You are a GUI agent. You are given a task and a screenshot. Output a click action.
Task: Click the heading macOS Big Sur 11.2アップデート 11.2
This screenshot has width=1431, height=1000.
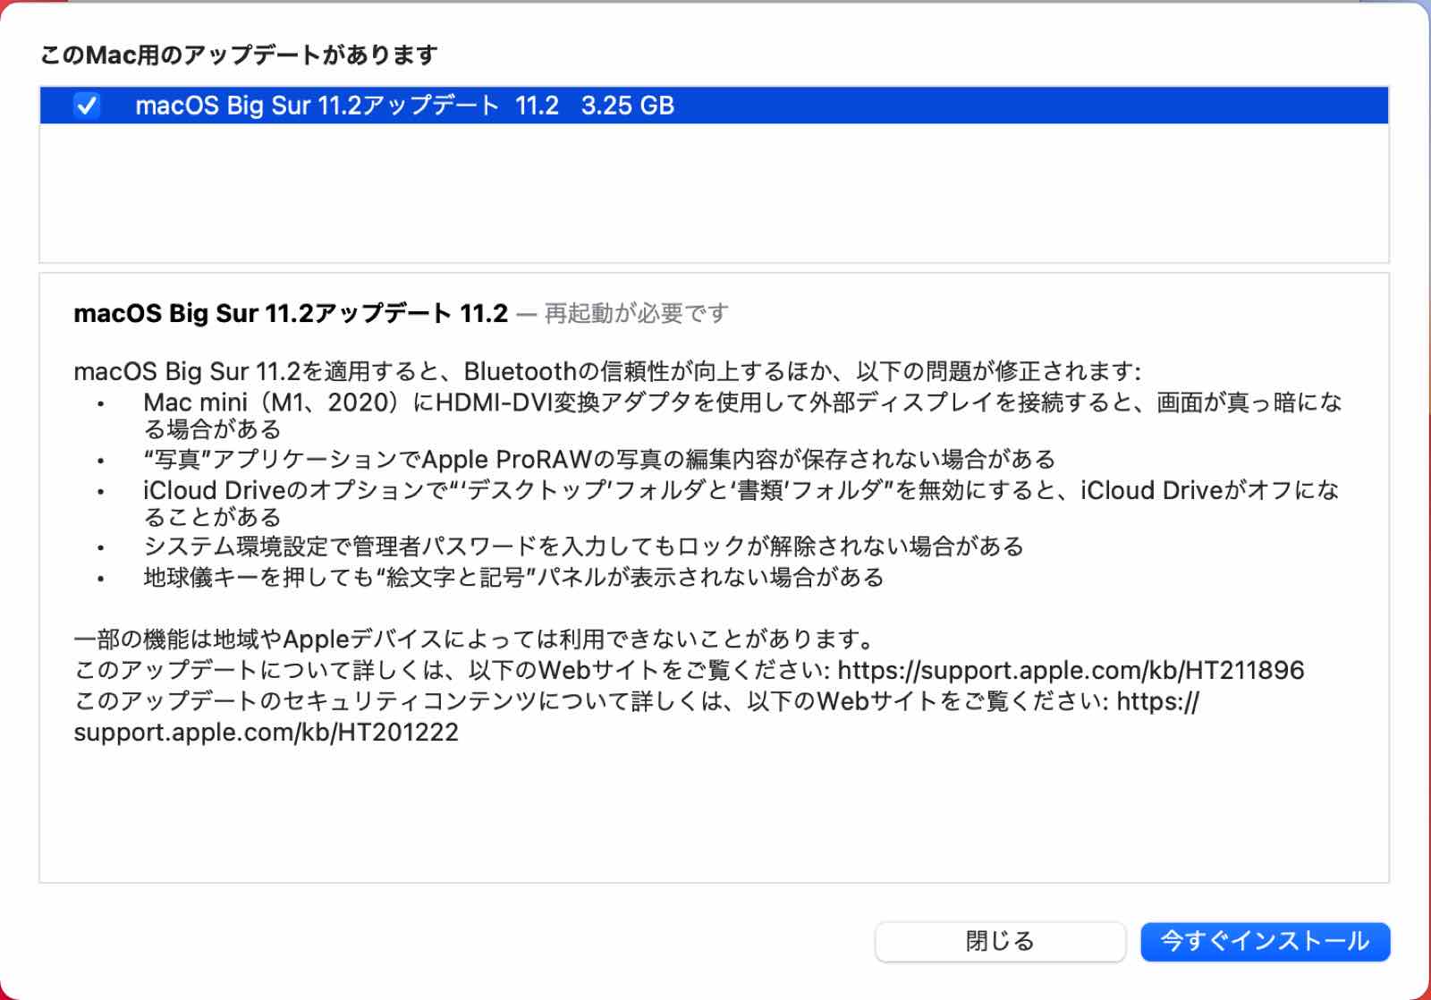coord(291,313)
